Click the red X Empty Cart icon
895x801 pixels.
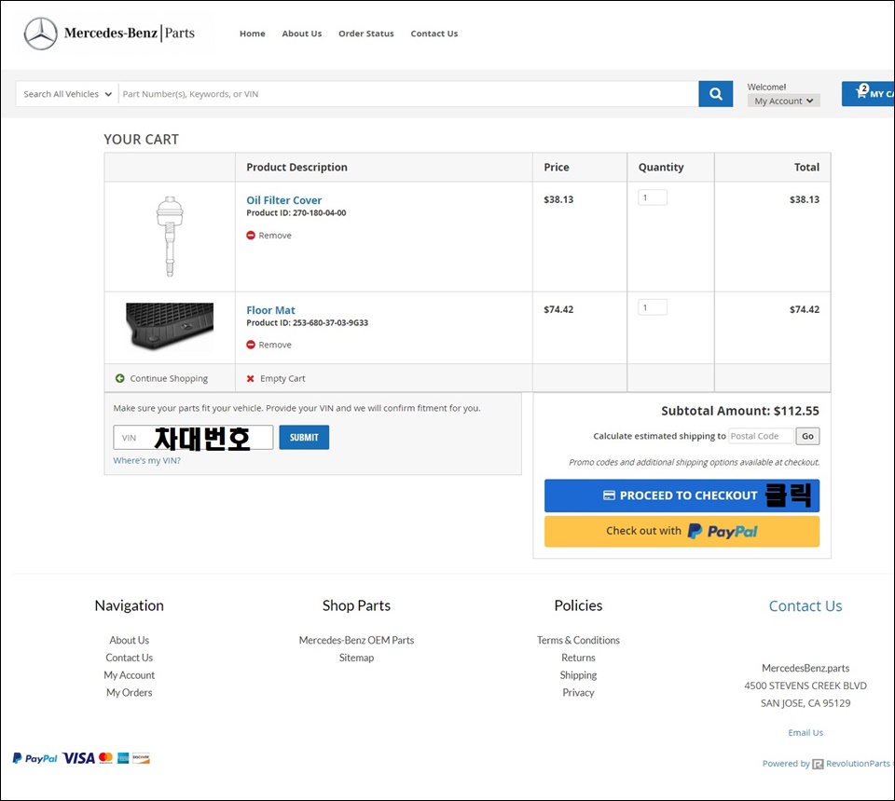point(250,378)
